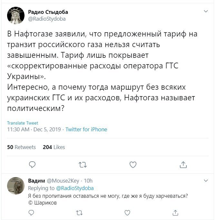
Task: Reply to Вадим's comment
Action: click(x=31, y=213)
